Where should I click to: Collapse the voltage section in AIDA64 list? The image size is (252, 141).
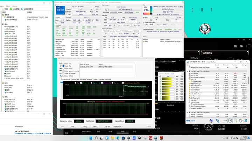(3, 83)
